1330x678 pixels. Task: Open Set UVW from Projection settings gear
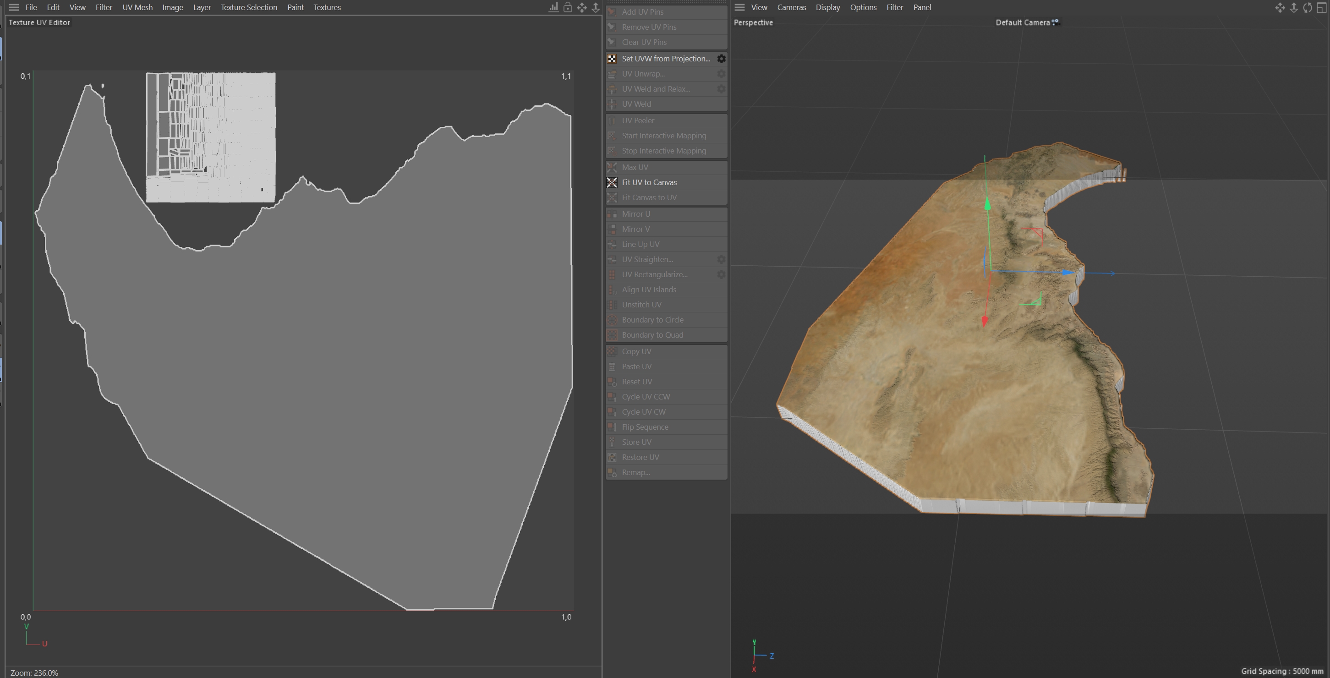pyautogui.click(x=721, y=59)
